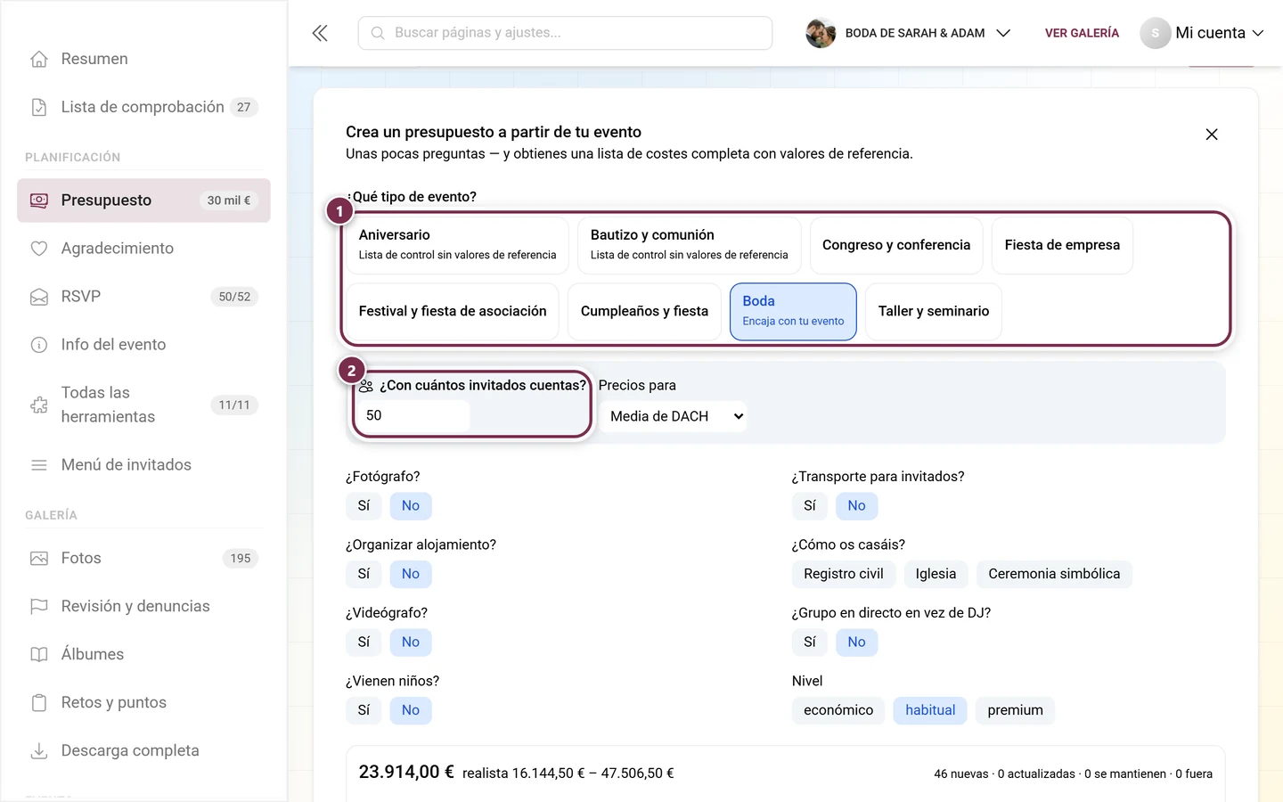
Task: Click the Presupuesto money icon
Action: 39,200
